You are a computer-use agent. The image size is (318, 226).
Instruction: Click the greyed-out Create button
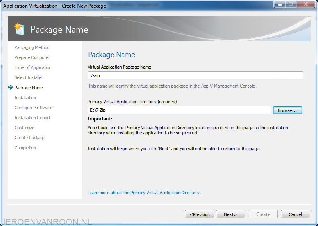[x=263, y=214]
